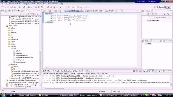Viewport: 173px width, 97px height.
Task: Select the select node in Outline
Action: 149,44
